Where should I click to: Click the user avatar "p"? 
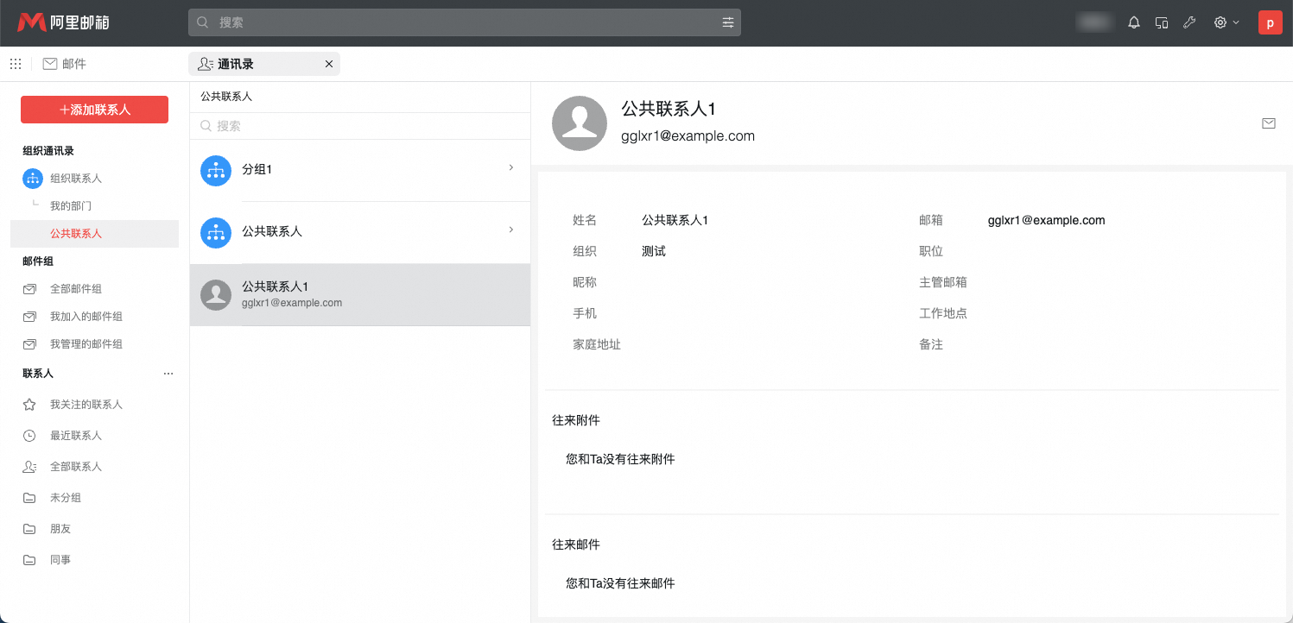coord(1270,22)
